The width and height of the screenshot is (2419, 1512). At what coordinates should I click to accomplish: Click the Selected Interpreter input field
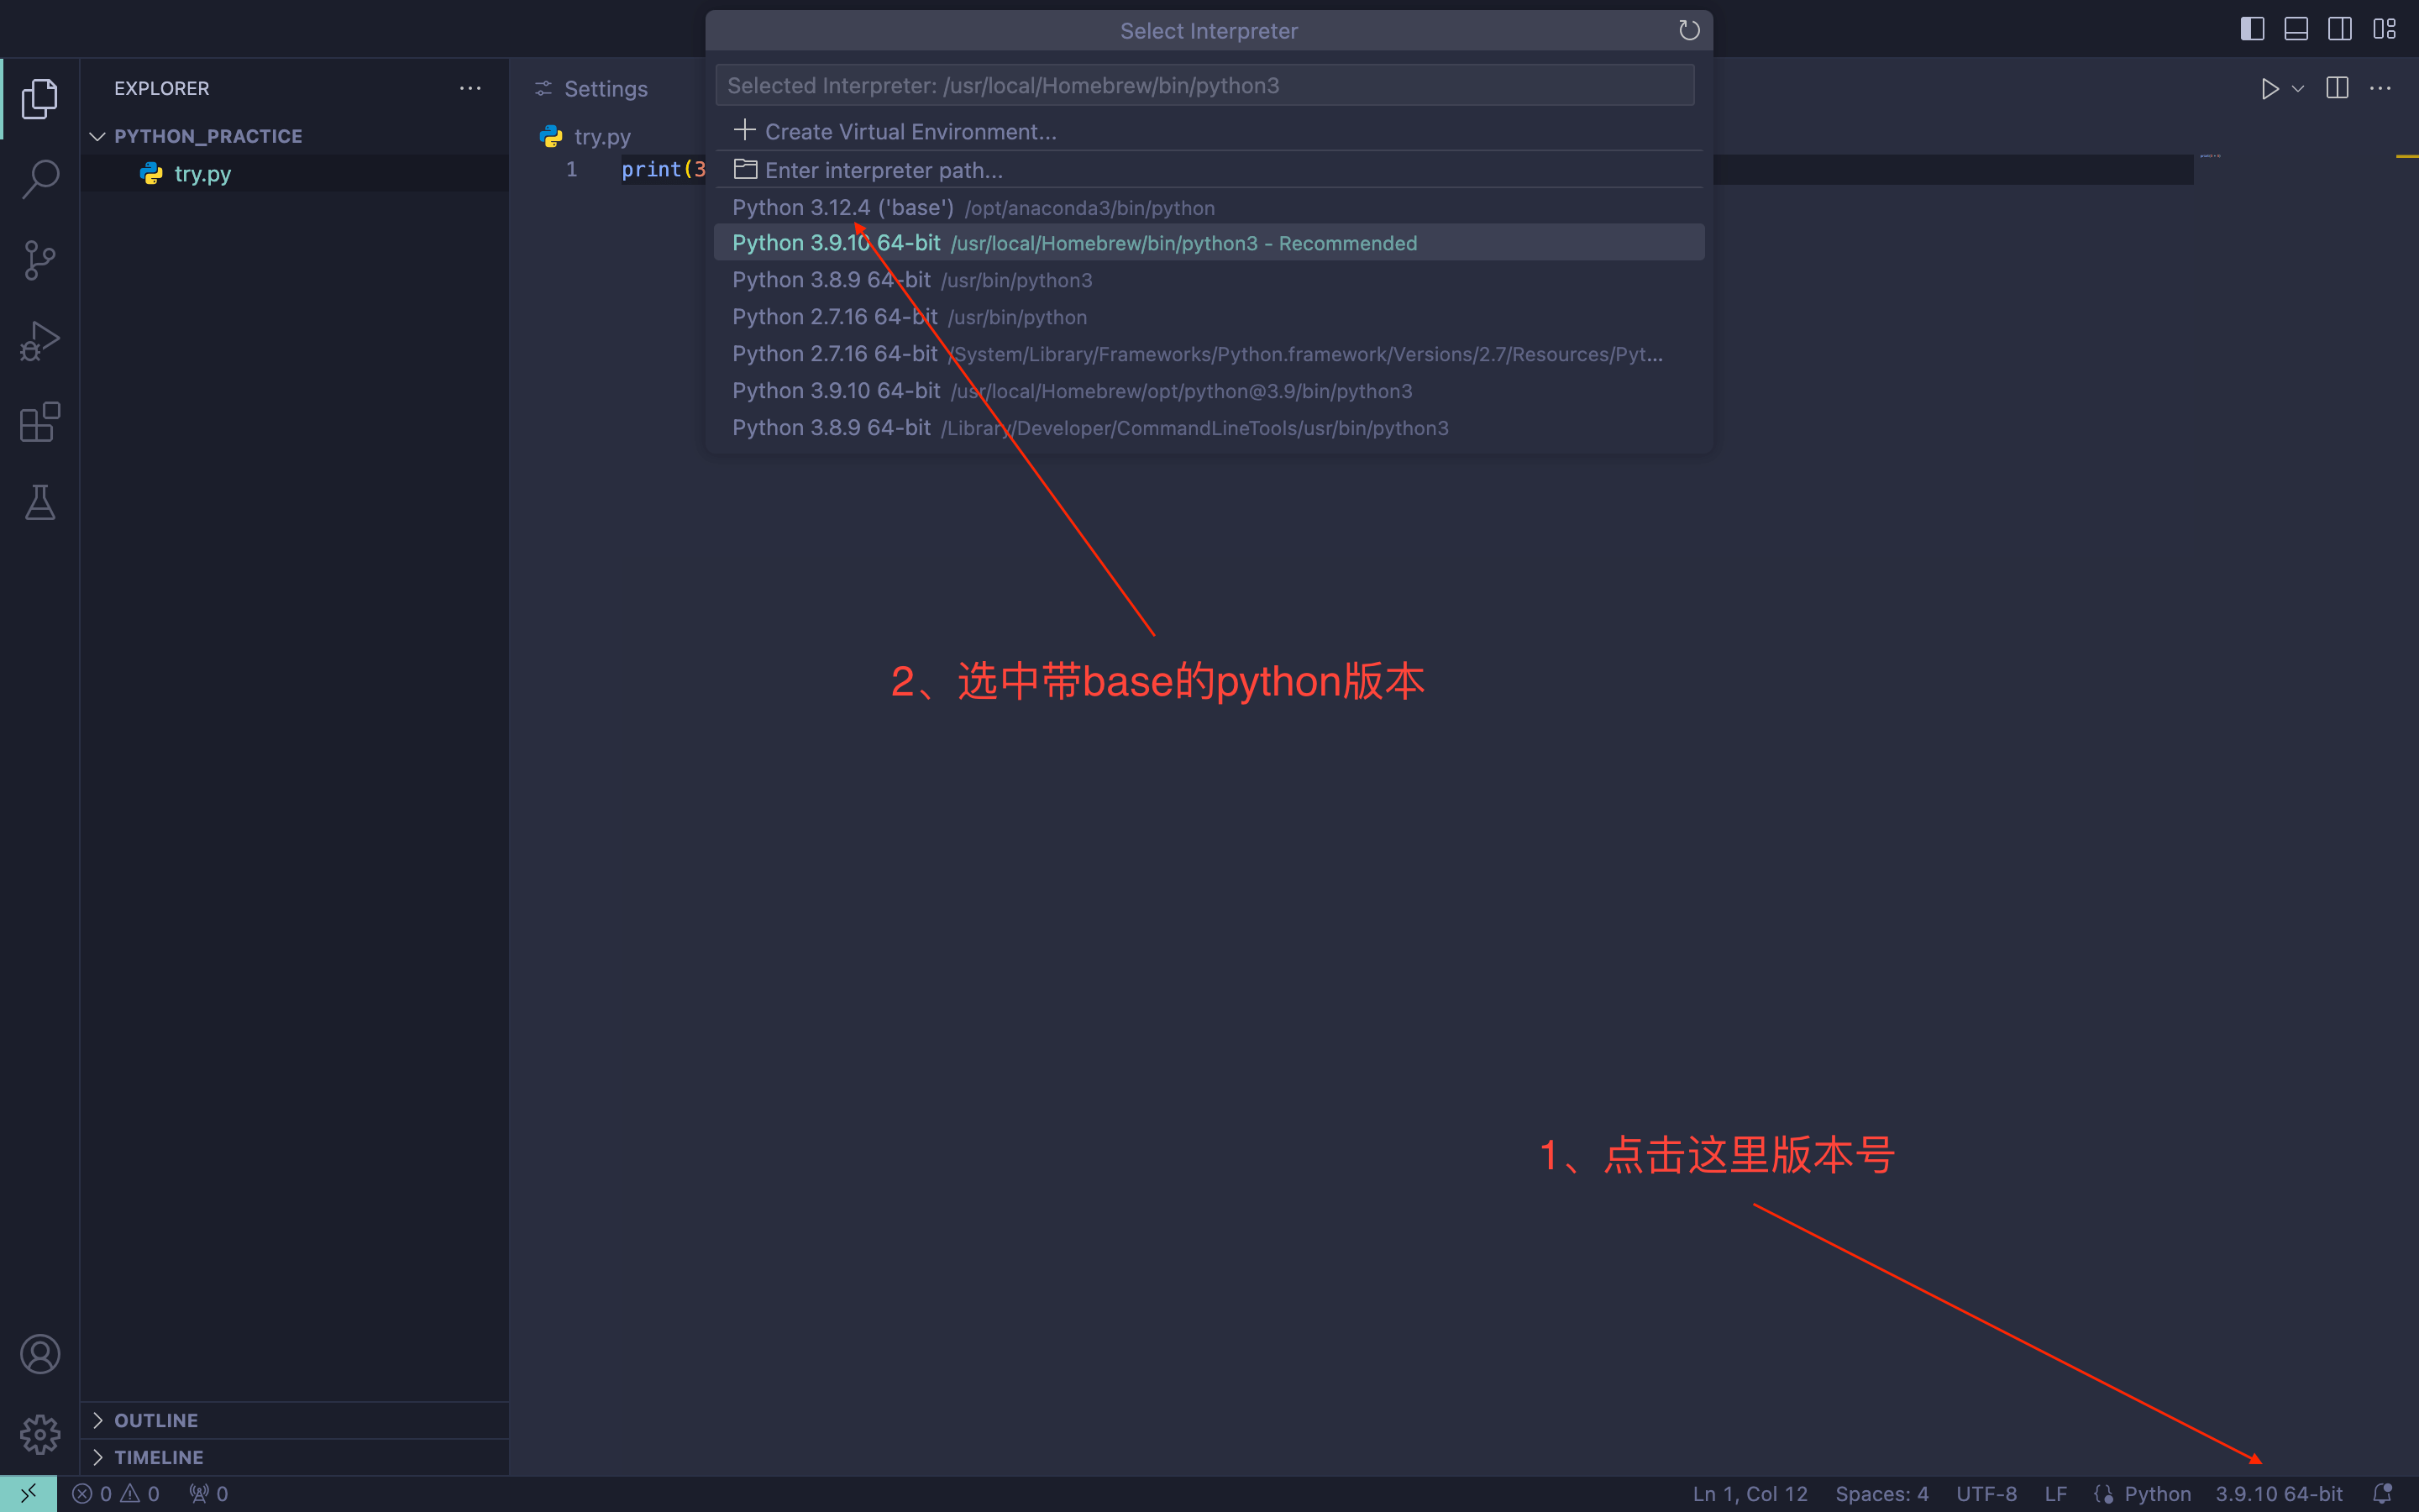pos(1204,86)
